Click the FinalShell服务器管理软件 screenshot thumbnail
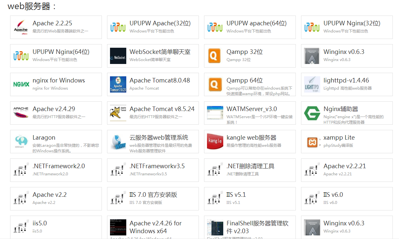 [215, 227]
